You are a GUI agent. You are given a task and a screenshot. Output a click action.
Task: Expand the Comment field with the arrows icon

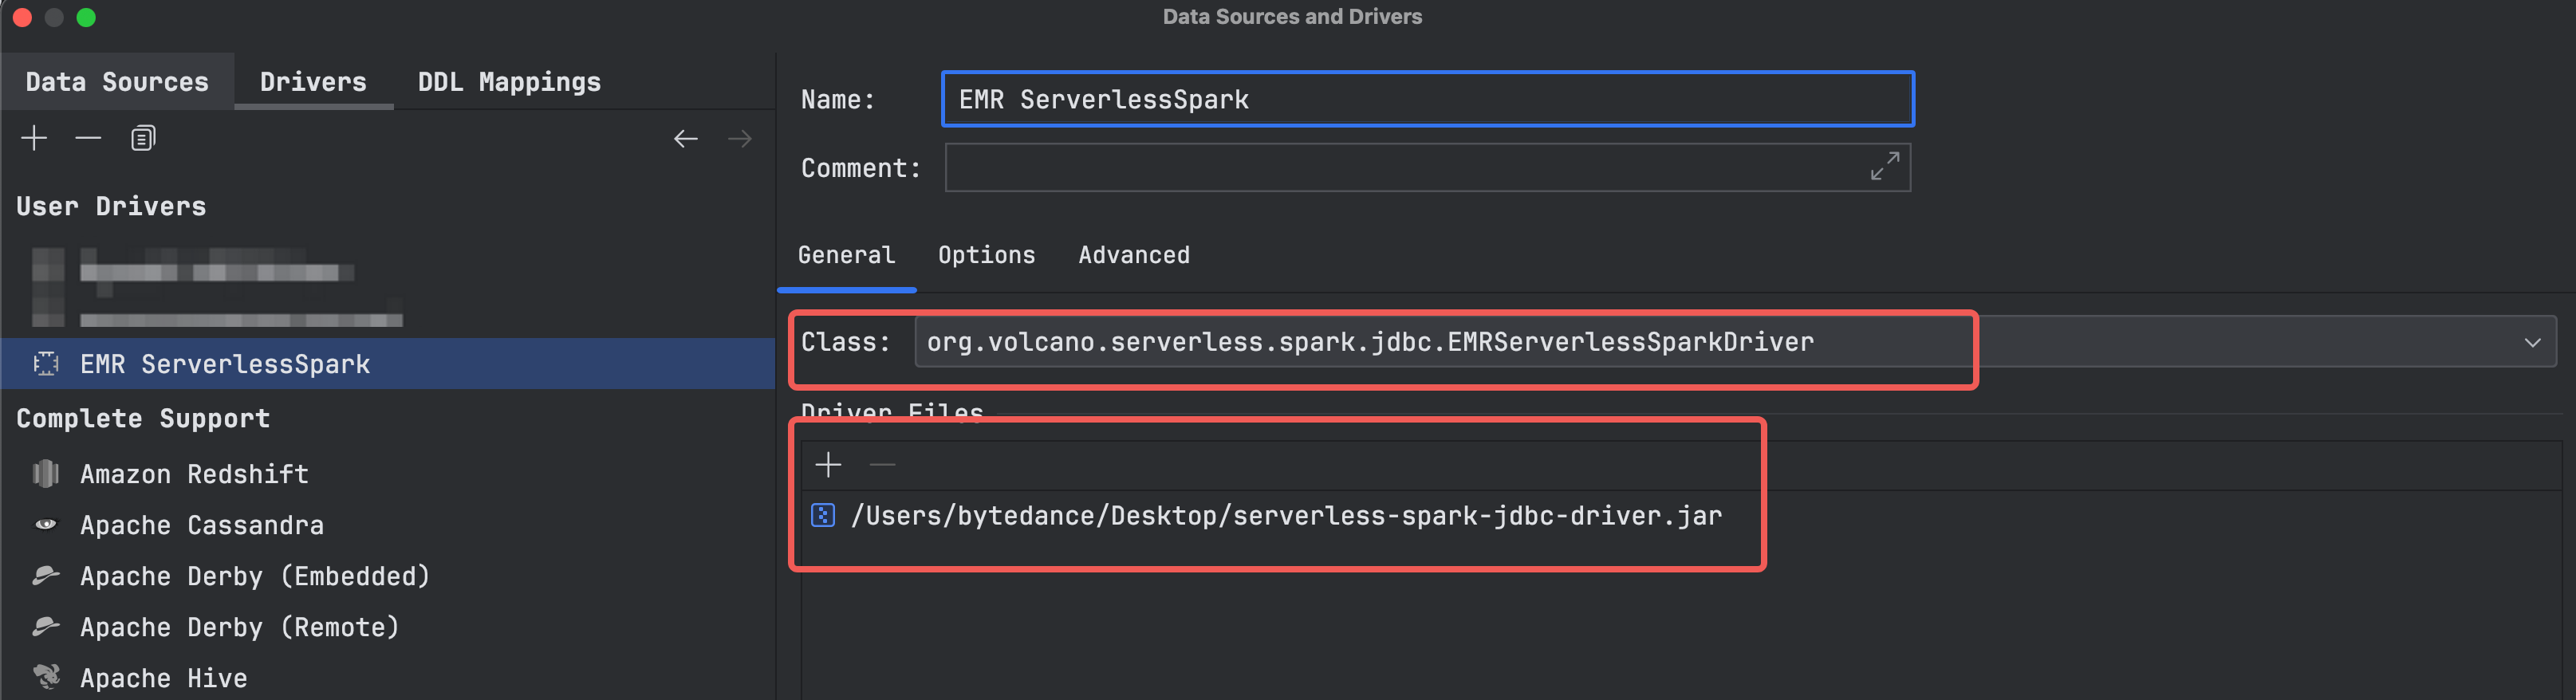(x=1884, y=166)
